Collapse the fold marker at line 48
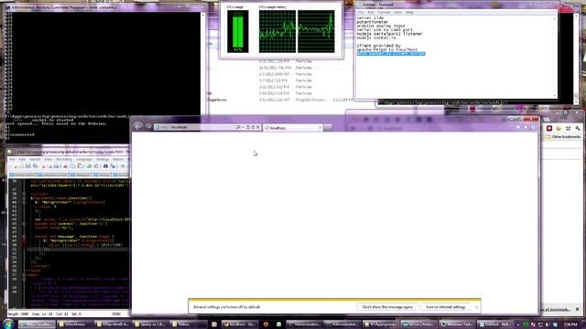 [24, 237]
